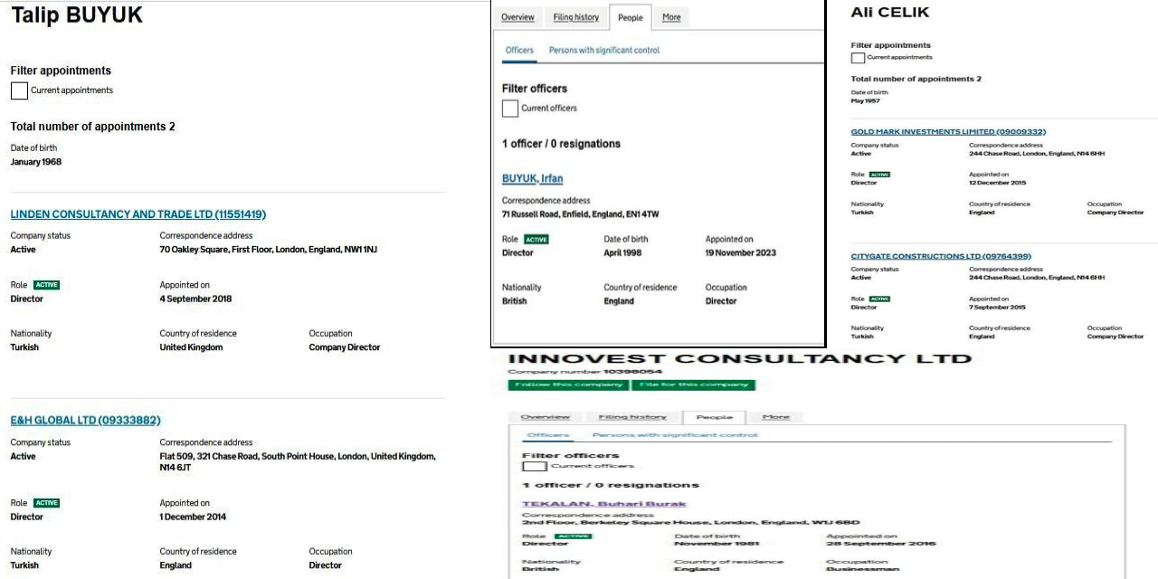The image size is (1158, 579).
Task: Check Current appointments box under Ali CELIK
Action: 858,58
